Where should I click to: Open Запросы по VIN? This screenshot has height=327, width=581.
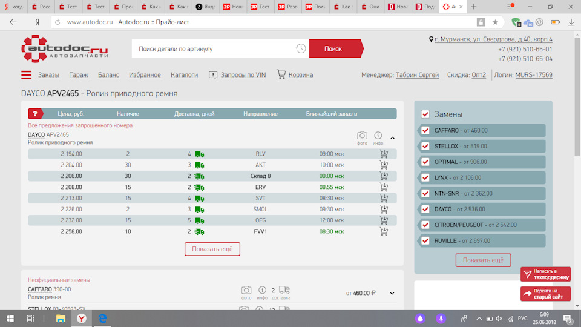coord(243,75)
